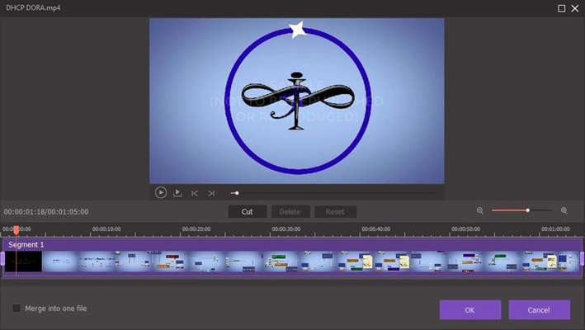Click the preview playback progress bar
The height and width of the screenshot is (330, 585).
click(x=330, y=193)
